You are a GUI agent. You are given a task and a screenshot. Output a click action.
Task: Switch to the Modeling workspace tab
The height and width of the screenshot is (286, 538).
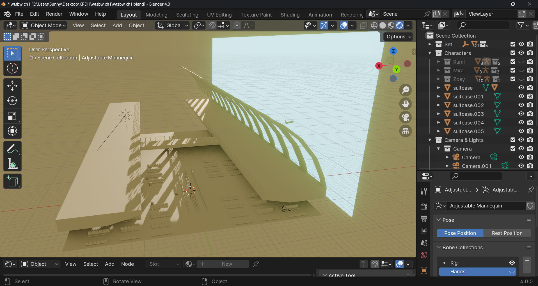click(x=157, y=15)
